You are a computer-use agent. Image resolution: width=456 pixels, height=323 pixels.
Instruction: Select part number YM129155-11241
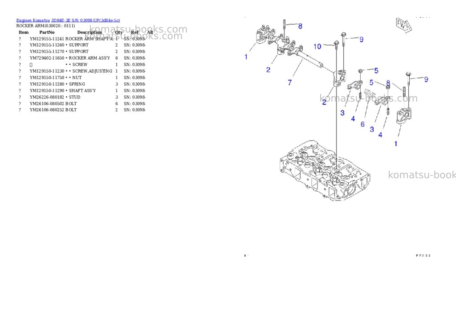[47, 39]
